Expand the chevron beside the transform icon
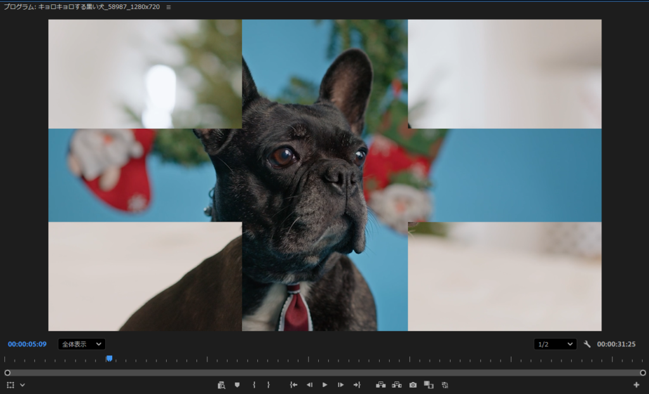Viewport: 649px width, 394px height. pyautogui.click(x=22, y=385)
